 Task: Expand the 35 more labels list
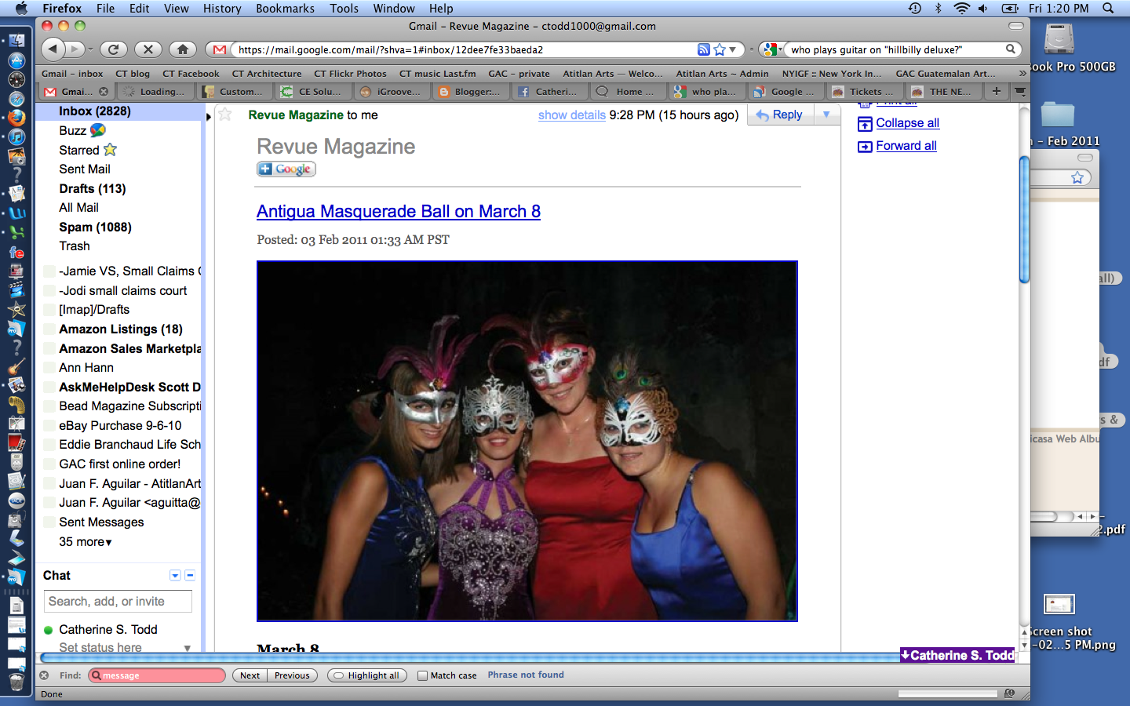86,542
